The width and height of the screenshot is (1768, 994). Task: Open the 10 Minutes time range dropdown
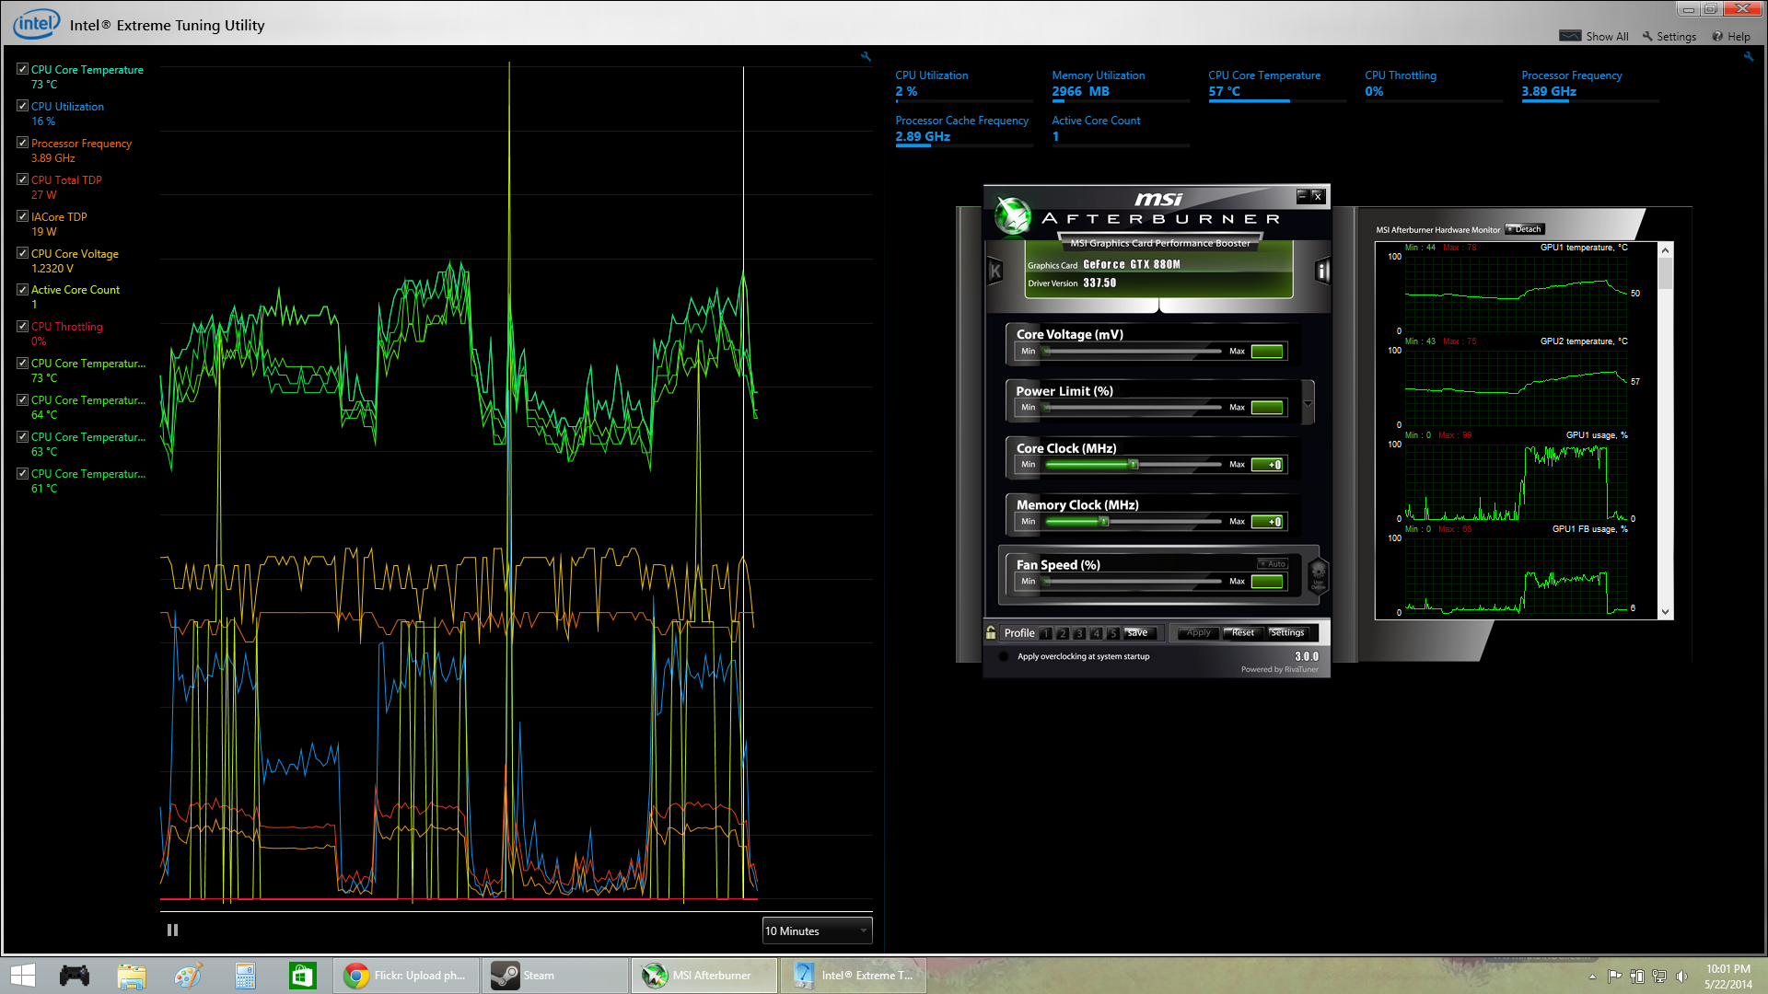(x=817, y=930)
